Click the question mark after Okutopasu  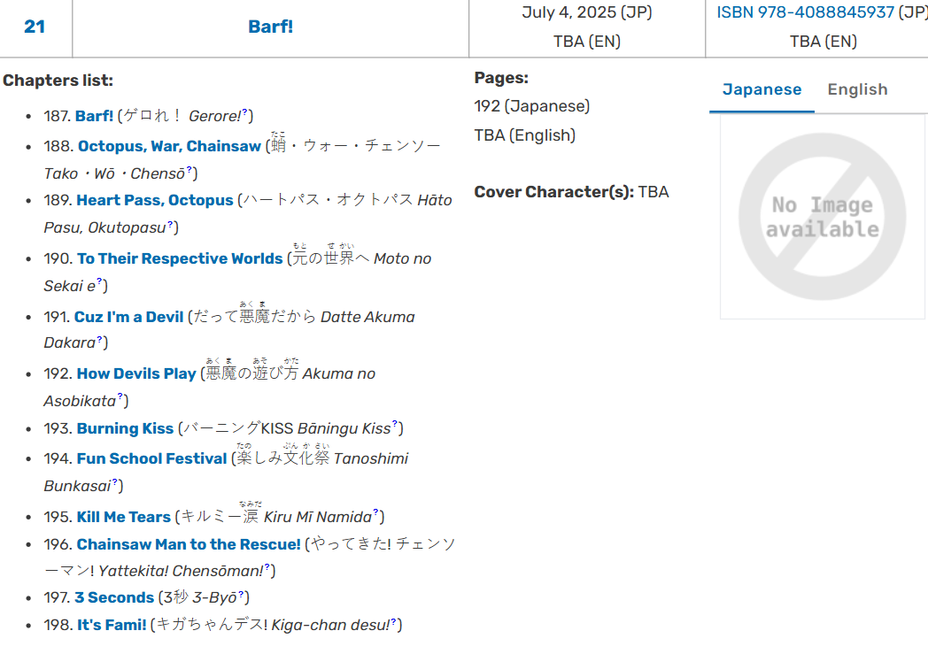coord(170,224)
